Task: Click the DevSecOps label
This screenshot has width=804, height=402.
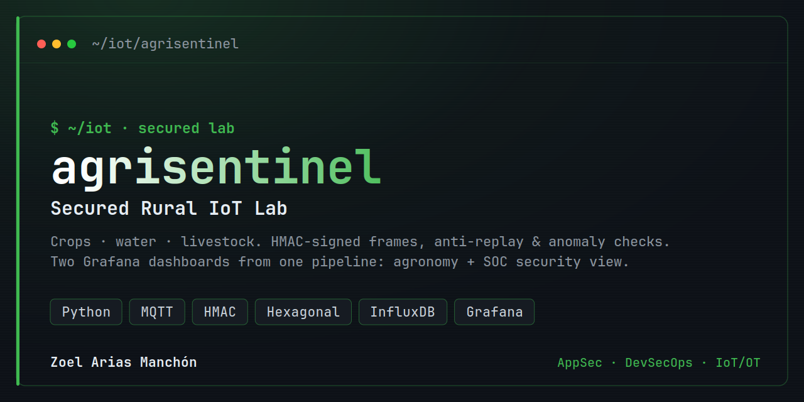Action: point(659,363)
